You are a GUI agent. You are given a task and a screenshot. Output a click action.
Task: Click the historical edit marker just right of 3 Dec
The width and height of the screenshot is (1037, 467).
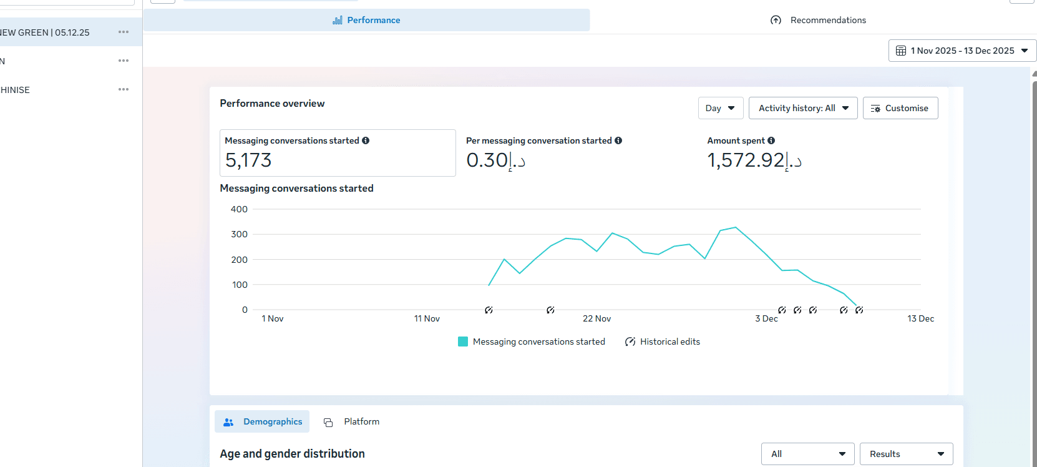tap(782, 310)
